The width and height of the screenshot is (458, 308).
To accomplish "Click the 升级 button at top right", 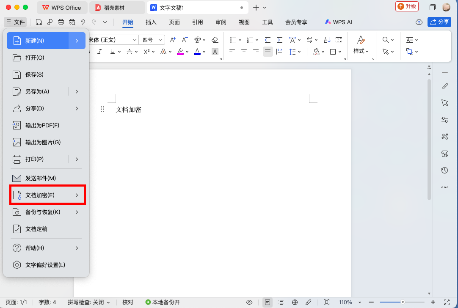I will (x=407, y=6).
